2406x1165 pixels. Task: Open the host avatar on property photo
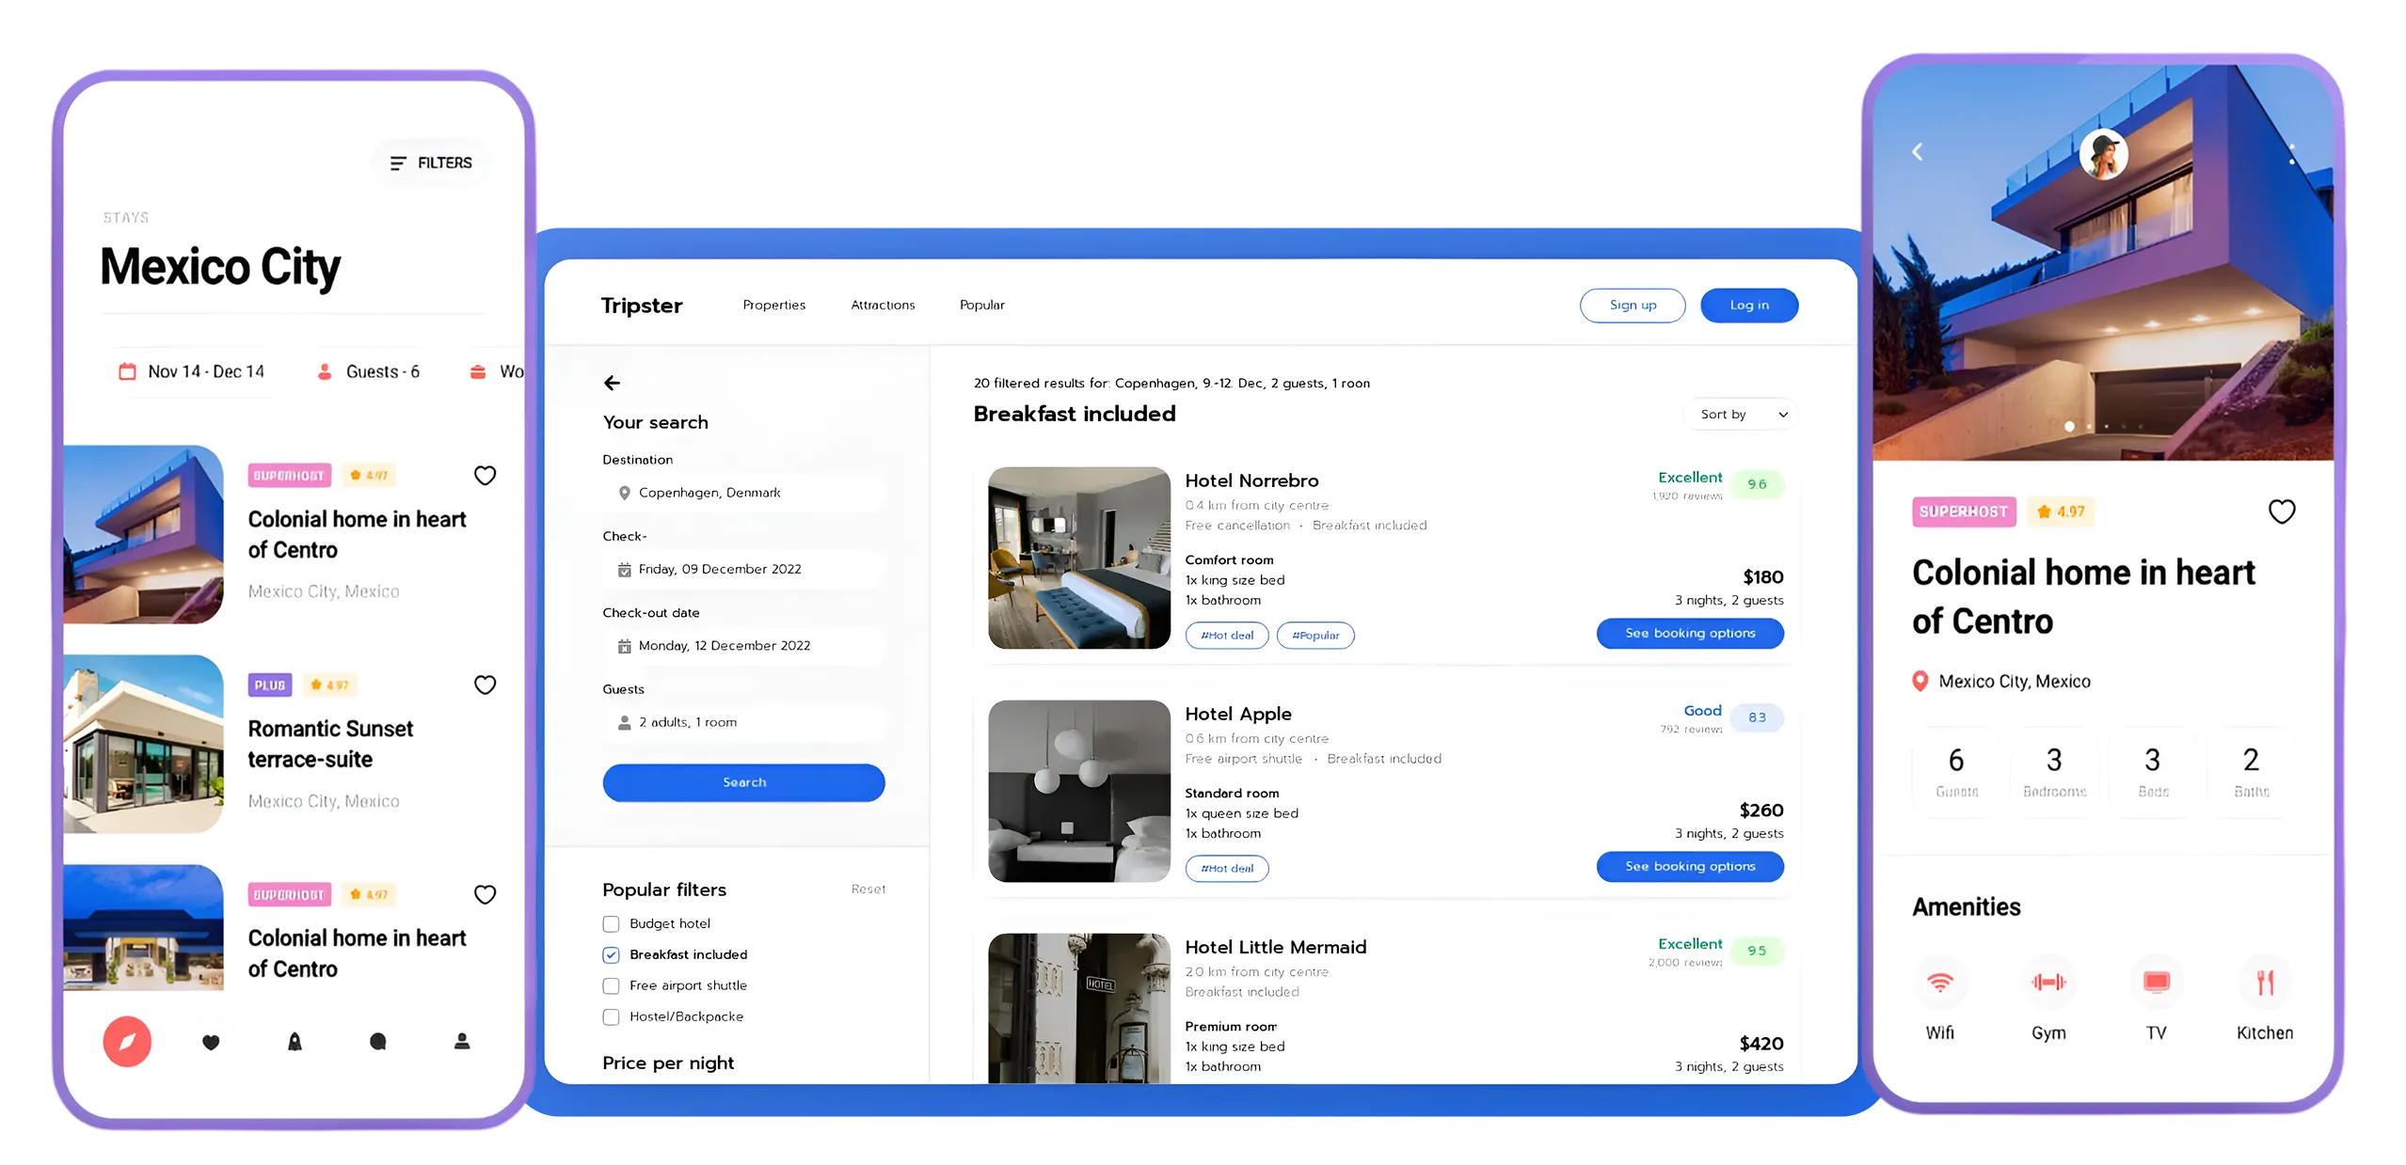(x=2103, y=153)
